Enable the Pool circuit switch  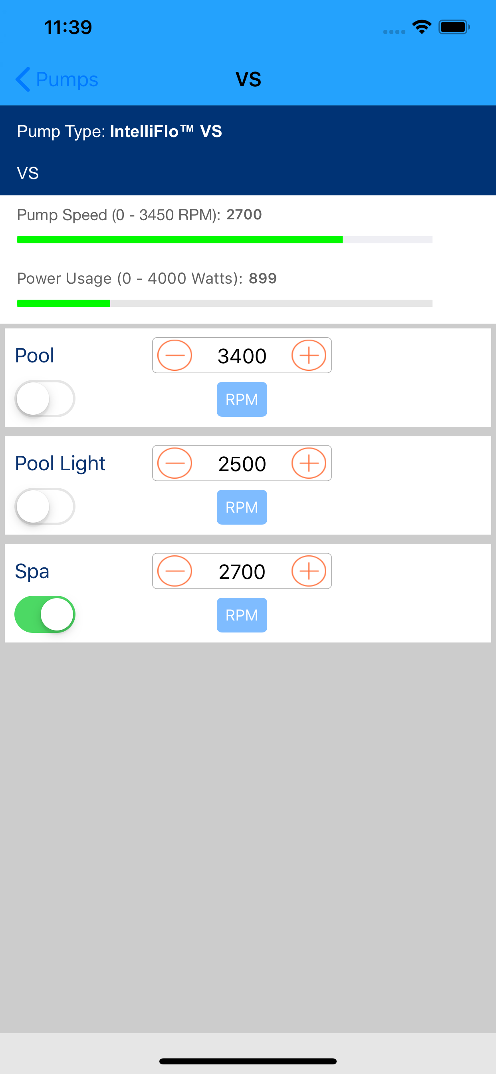[x=45, y=399]
